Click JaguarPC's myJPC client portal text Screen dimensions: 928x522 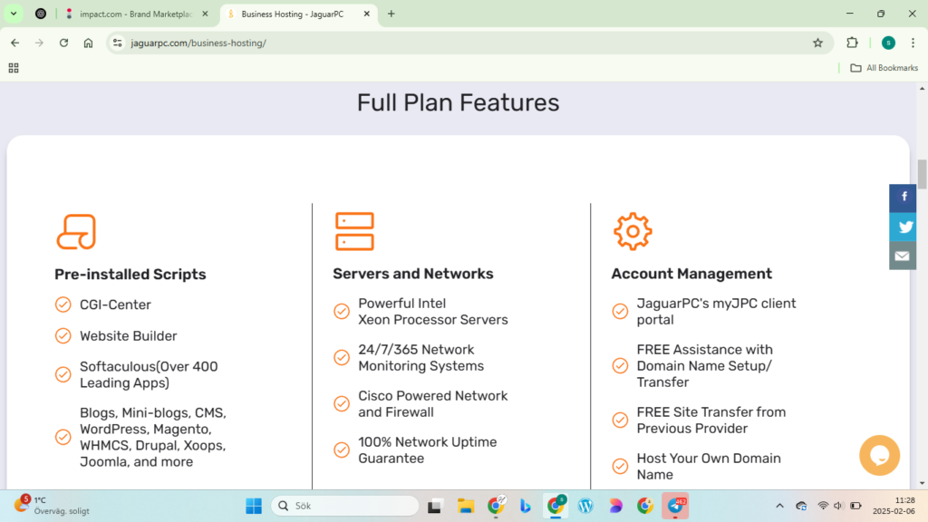(716, 312)
